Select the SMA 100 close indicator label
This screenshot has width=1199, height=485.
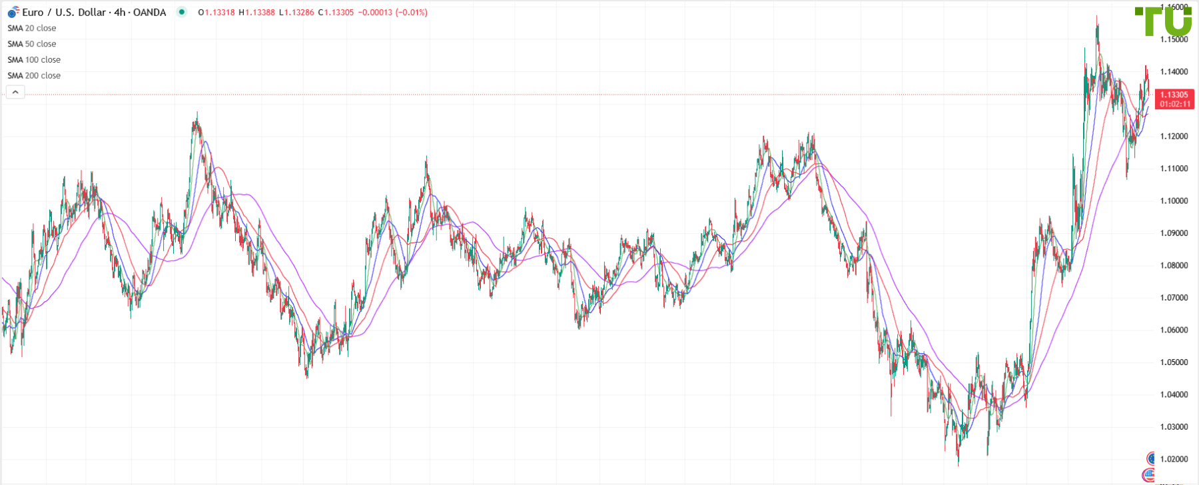coord(34,60)
